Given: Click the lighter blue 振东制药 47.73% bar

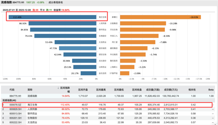Looking at the screenshot, I should 78,48.
